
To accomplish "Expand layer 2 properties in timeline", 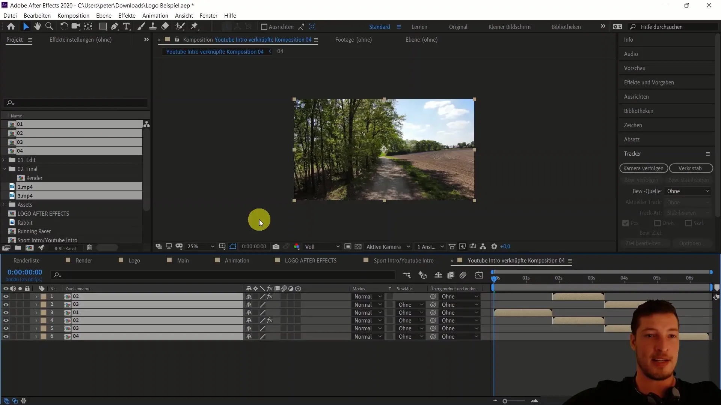I will click(x=36, y=304).
